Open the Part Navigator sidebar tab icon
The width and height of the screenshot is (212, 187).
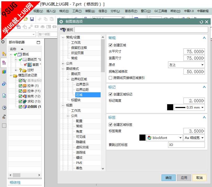click(4, 63)
